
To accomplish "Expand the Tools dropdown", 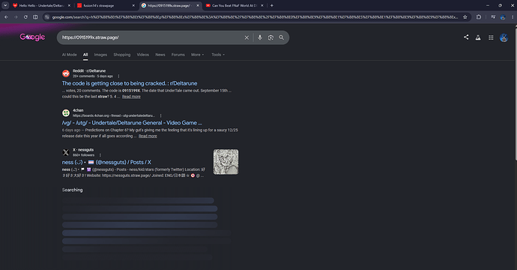I will click(x=218, y=55).
